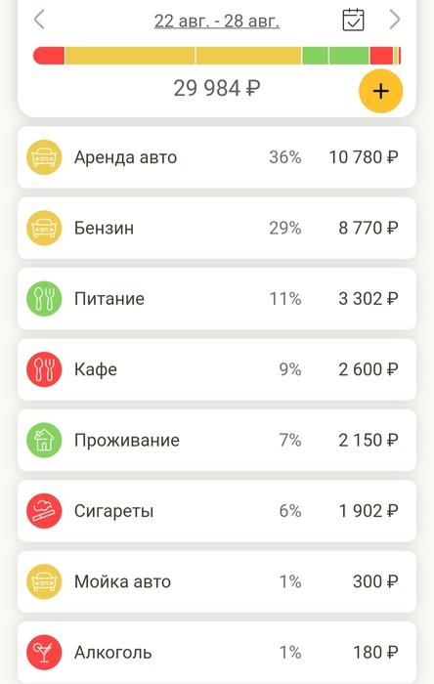Image resolution: width=434 pixels, height=684 pixels.
Task: Click the red Кафе fork-and-spoon icon
Action: pos(44,369)
